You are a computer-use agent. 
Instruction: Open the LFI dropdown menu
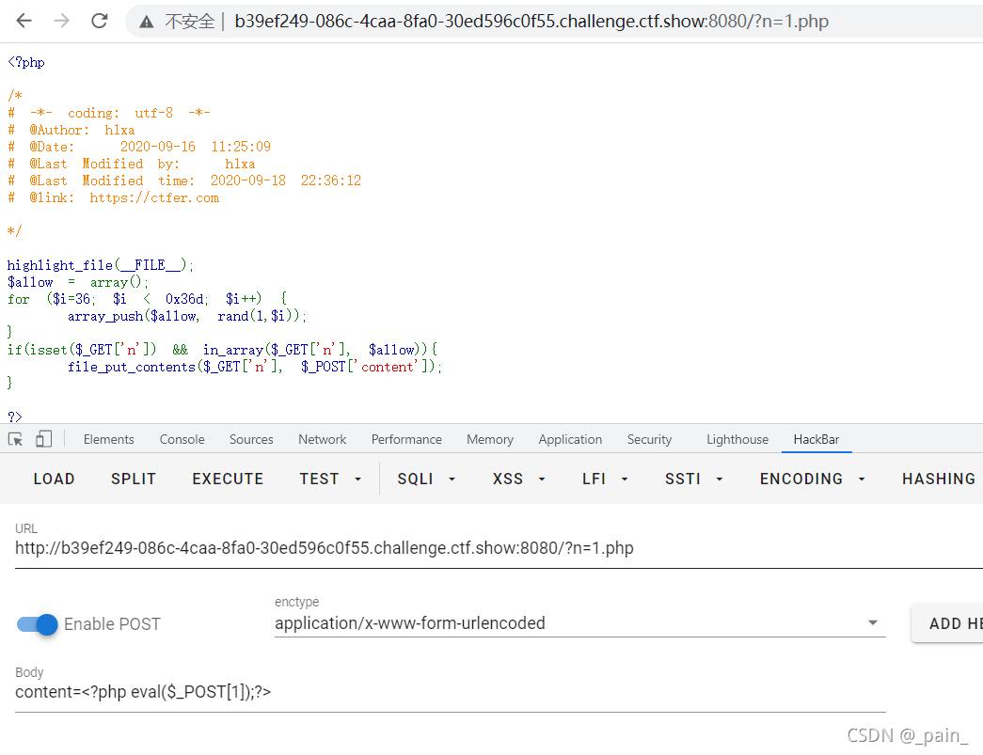click(x=605, y=479)
